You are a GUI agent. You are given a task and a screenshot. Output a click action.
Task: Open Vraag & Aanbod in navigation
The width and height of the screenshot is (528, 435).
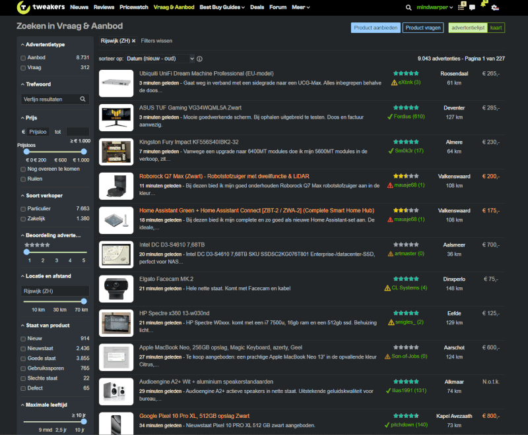(x=174, y=7)
